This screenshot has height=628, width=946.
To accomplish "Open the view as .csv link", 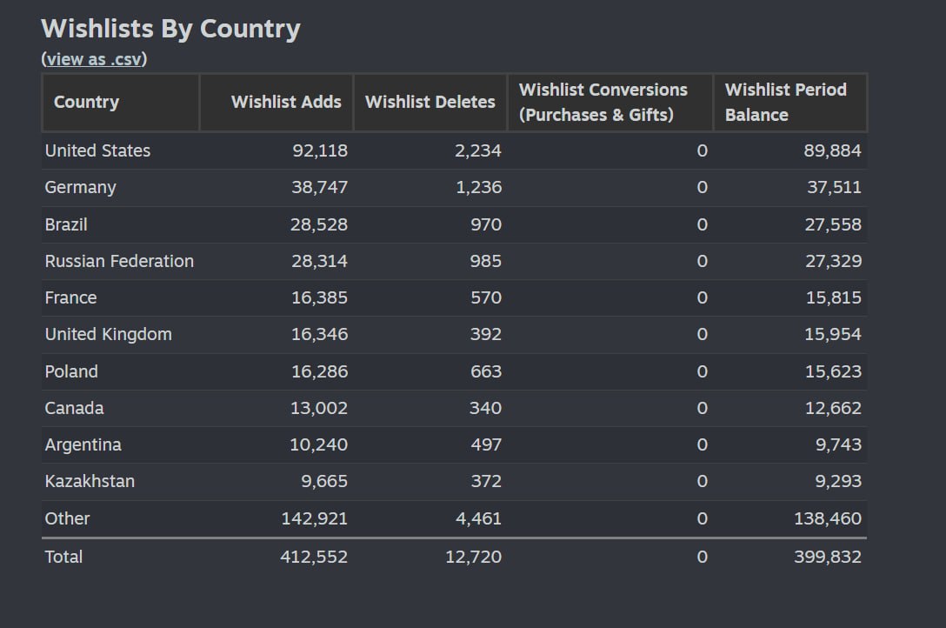I will coord(94,59).
